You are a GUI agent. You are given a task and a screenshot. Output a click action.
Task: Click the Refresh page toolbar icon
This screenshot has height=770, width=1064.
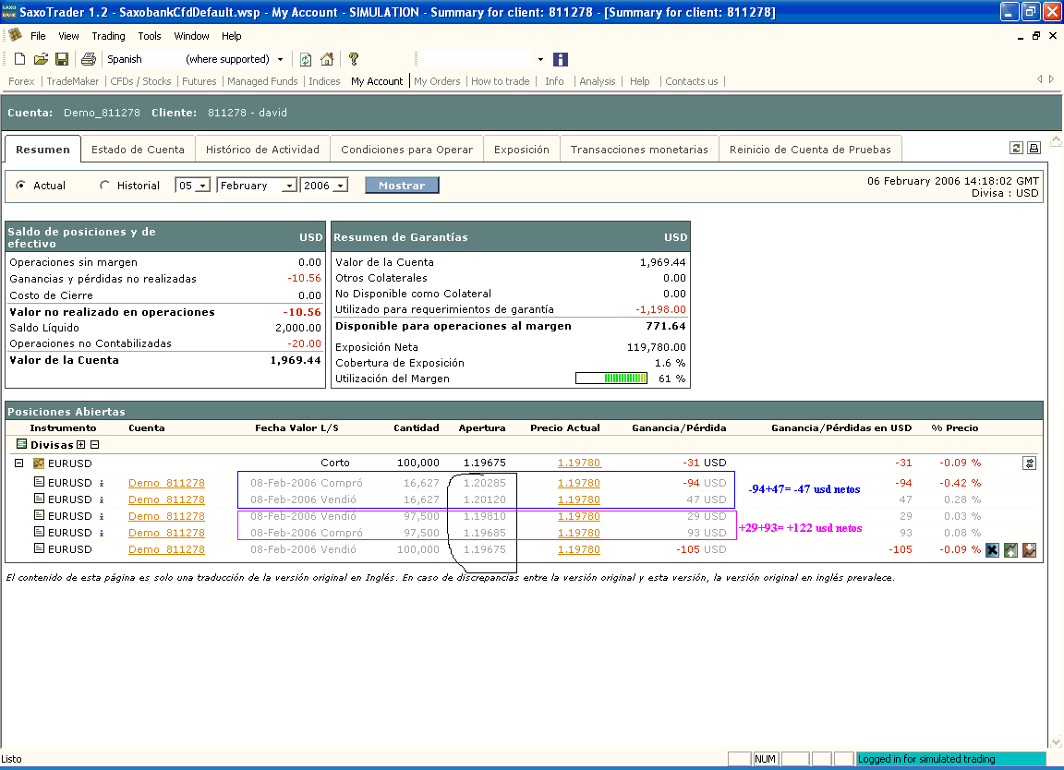click(306, 59)
